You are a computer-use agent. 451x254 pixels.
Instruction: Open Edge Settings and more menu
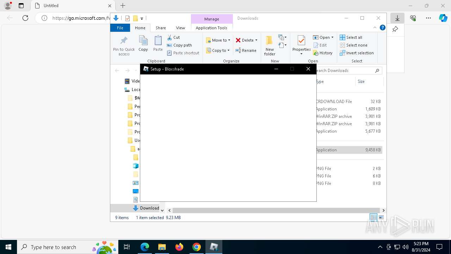click(428, 18)
